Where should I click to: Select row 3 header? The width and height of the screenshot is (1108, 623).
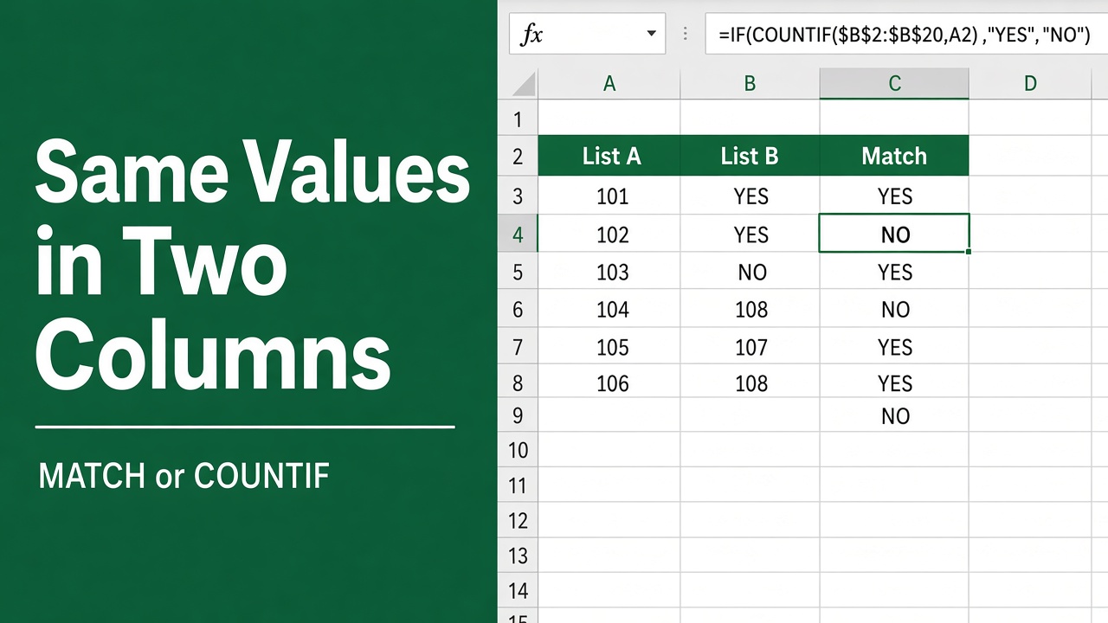[518, 196]
